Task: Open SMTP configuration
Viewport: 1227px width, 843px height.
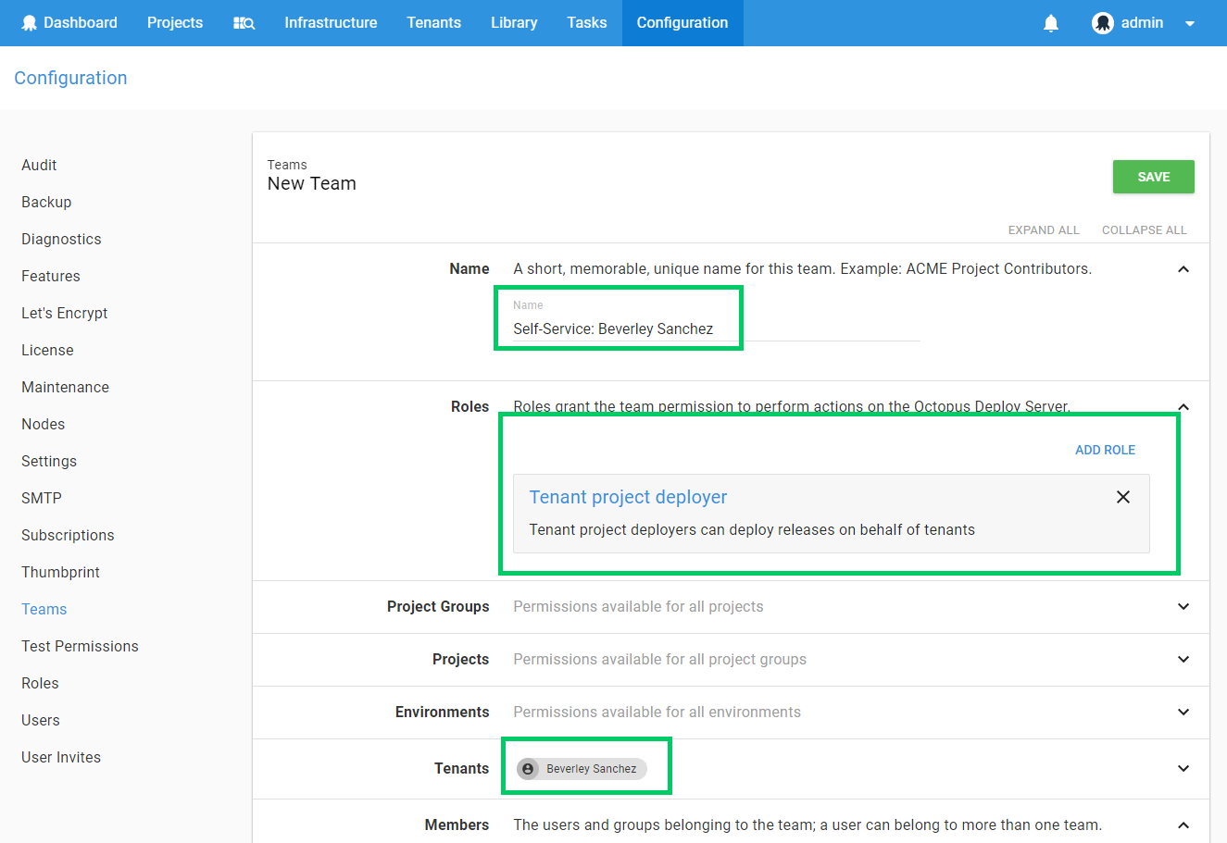Action: pos(42,499)
